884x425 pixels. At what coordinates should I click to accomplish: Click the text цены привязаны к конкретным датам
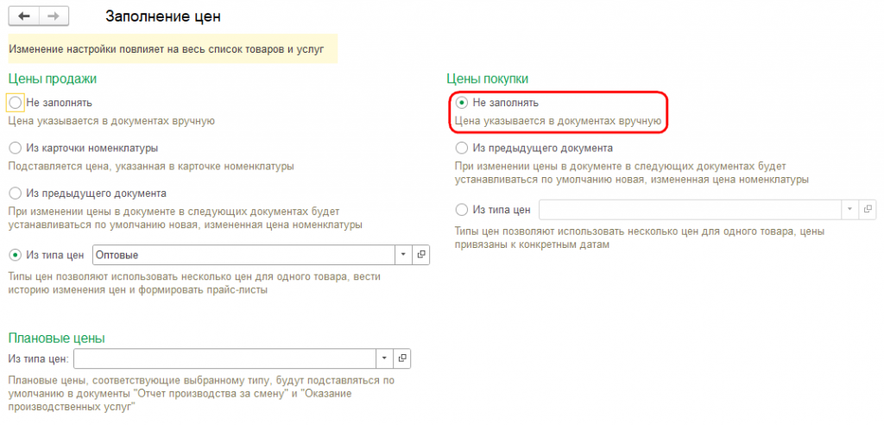[640, 238]
